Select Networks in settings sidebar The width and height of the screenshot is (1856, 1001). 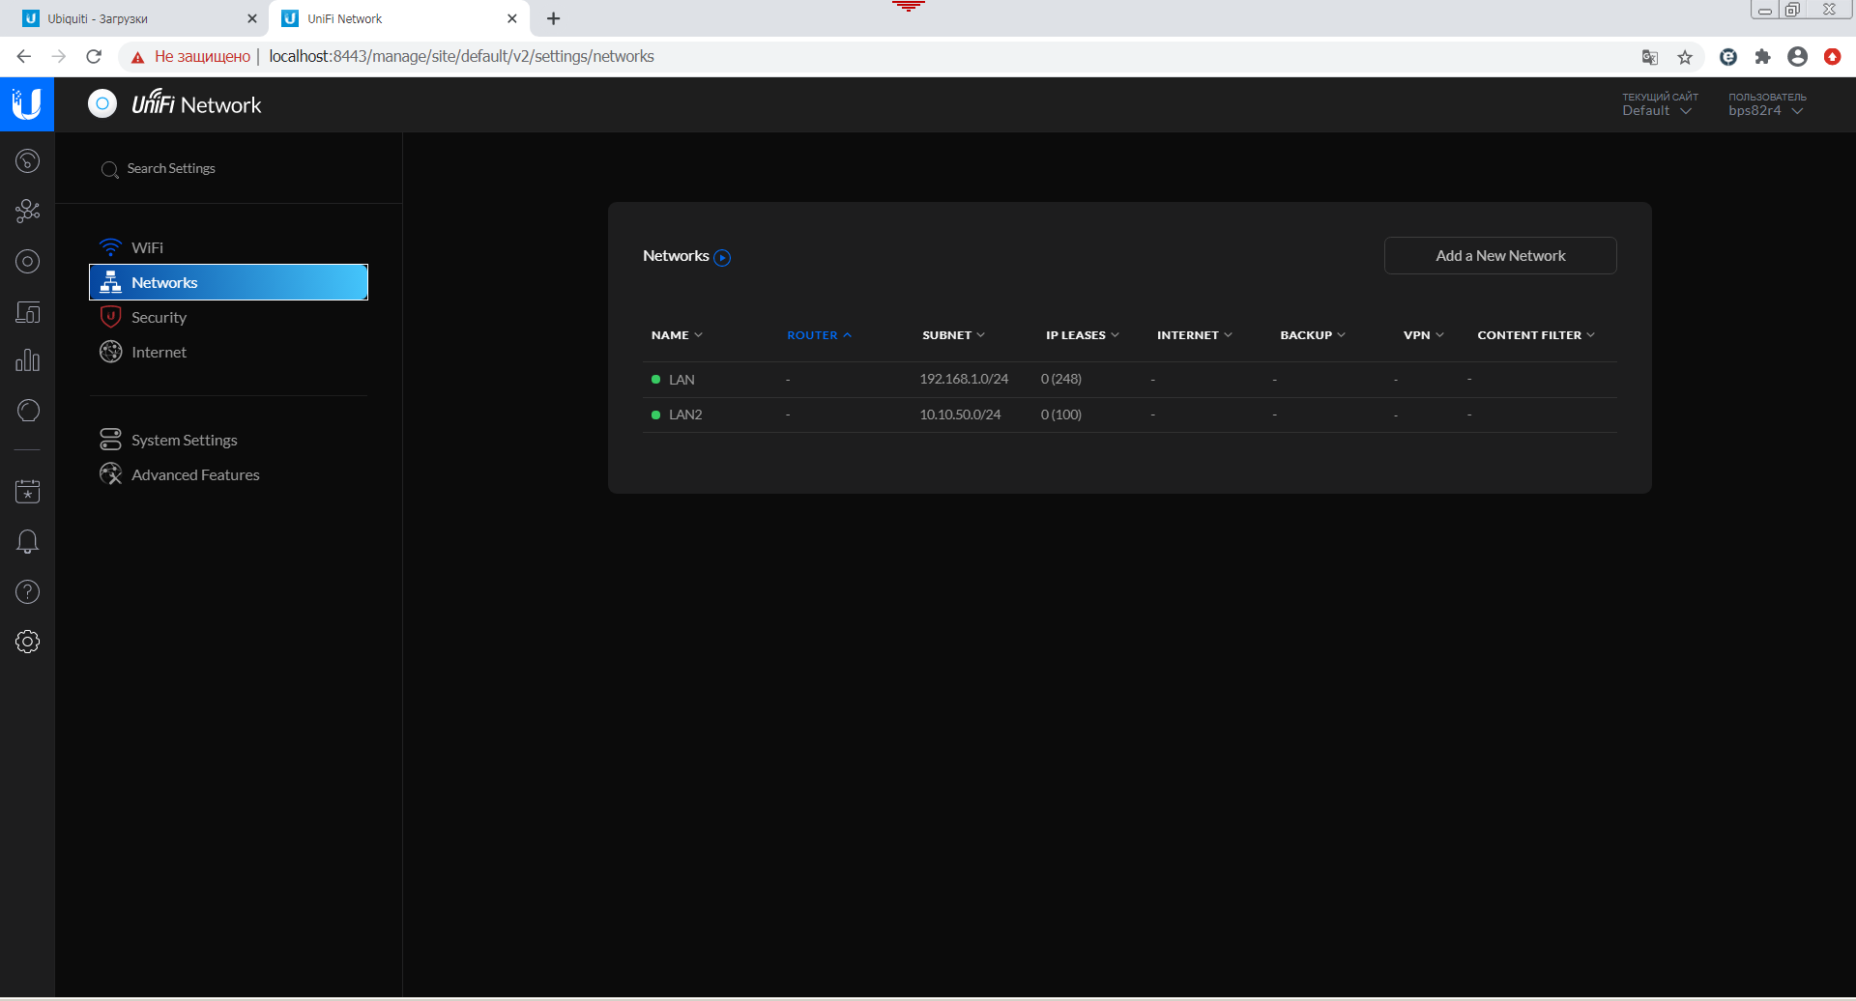click(x=228, y=282)
